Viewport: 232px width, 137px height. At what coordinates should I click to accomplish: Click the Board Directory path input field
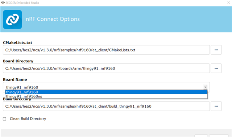click(x=106, y=68)
